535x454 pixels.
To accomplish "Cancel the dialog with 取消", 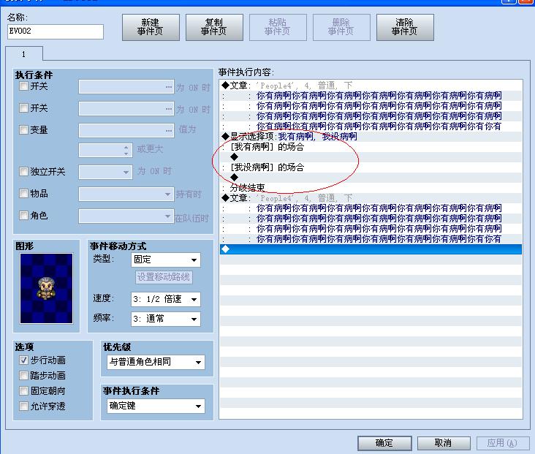I will click(x=443, y=443).
